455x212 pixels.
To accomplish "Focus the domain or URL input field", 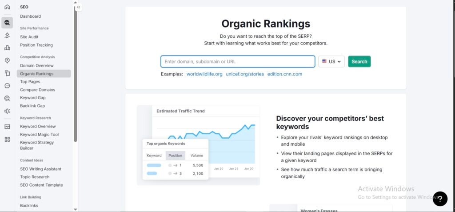I will [238, 62].
